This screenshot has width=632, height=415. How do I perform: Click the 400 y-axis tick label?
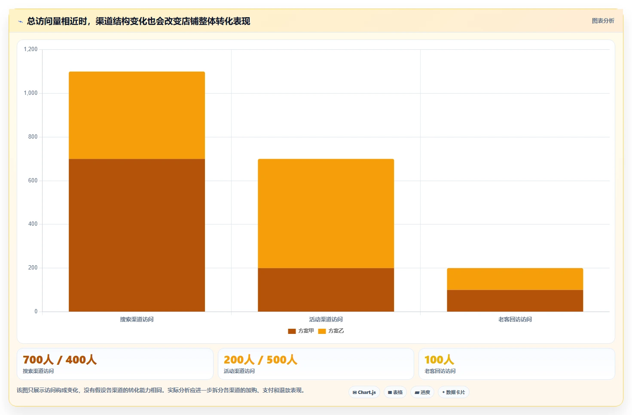point(33,224)
